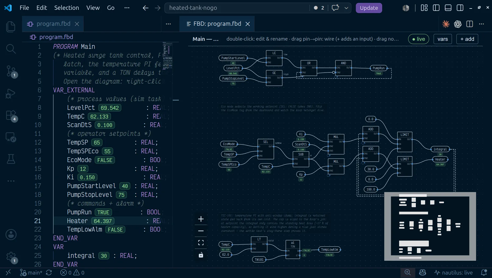This screenshot has width=492, height=278.
Task: Toggle the primary side bar
Action: [436, 8]
